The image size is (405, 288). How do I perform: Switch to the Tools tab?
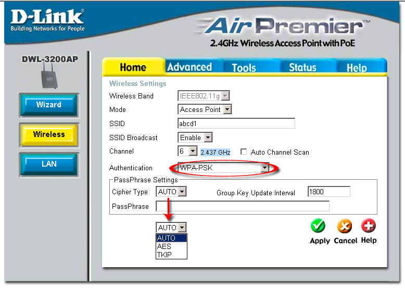pyautogui.click(x=244, y=68)
